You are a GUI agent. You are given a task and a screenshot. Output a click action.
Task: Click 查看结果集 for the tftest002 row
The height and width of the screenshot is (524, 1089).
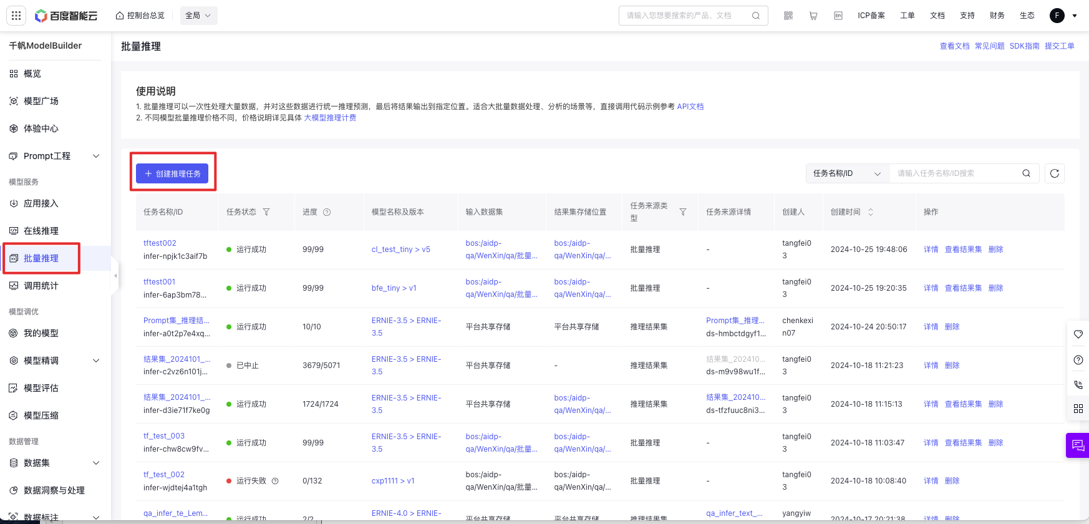pos(964,250)
